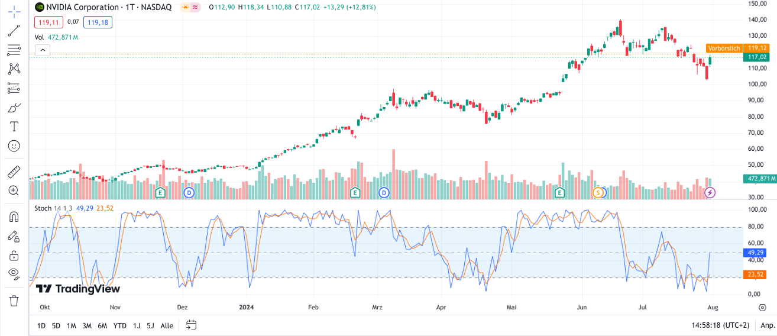
Task: Click the E earnings marker near June
Action: [559, 192]
